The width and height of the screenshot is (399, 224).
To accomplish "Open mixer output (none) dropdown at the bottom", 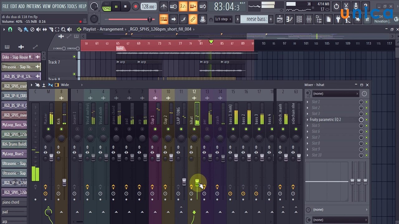I will pos(340,220).
